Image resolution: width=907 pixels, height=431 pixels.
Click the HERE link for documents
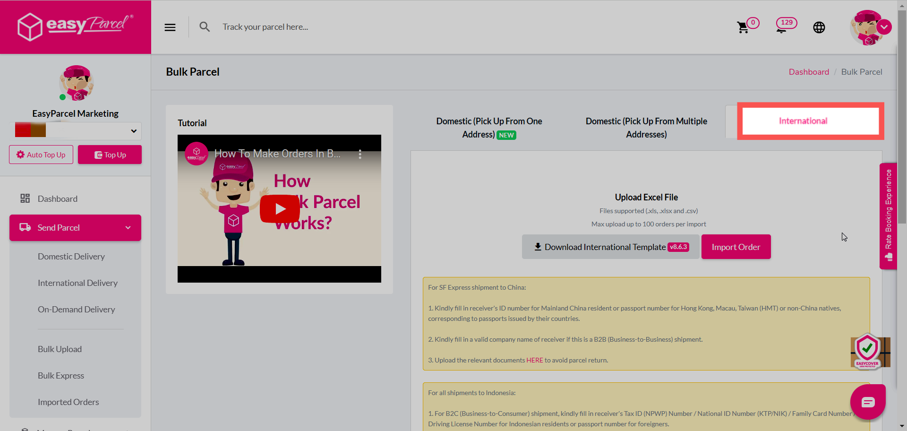[535, 360]
